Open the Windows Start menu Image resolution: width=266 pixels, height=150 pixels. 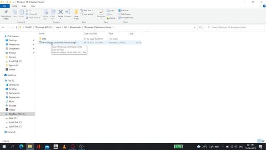tap(4, 146)
